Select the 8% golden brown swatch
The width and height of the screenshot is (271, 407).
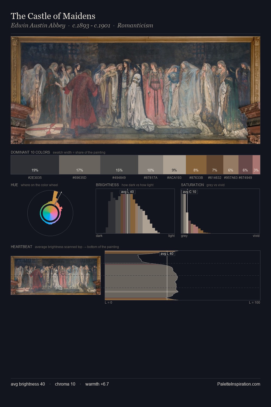point(196,165)
